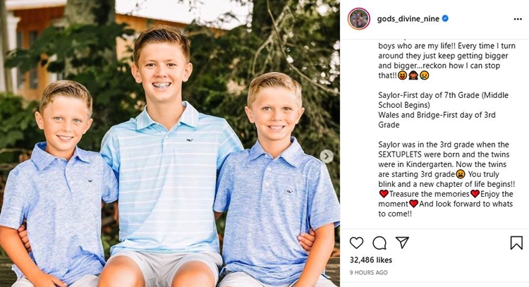The width and height of the screenshot is (529, 287).
Task: Advance to the next photo with carousel arrow
Action: pyautogui.click(x=327, y=156)
